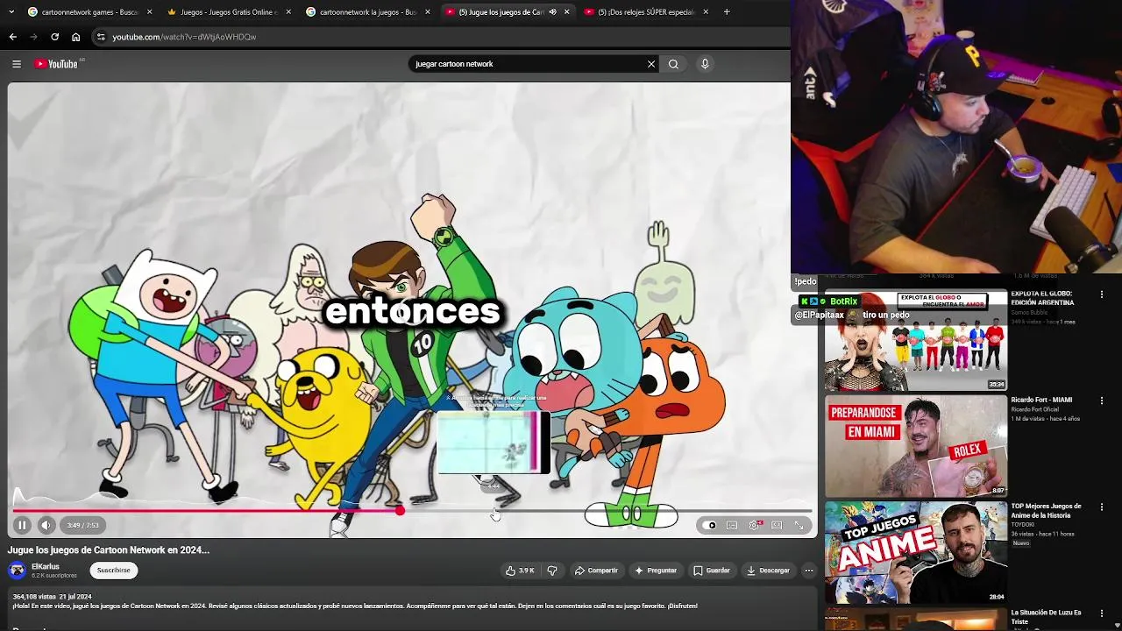Click 'La Situación De Luzu Es Triste' title
This screenshot has height=631, width=1122.
[1046, 617]
